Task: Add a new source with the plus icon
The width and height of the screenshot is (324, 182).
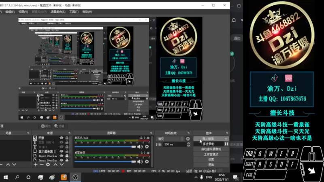Action: [36, 165]
